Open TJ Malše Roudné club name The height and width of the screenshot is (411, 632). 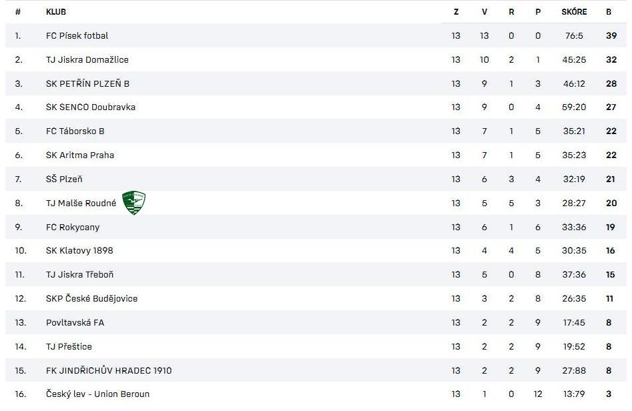pos(81,203)
